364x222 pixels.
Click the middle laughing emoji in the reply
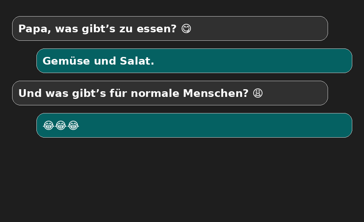click(61, 126)
